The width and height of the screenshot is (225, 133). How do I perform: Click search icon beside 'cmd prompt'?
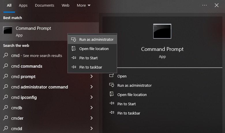5,76
